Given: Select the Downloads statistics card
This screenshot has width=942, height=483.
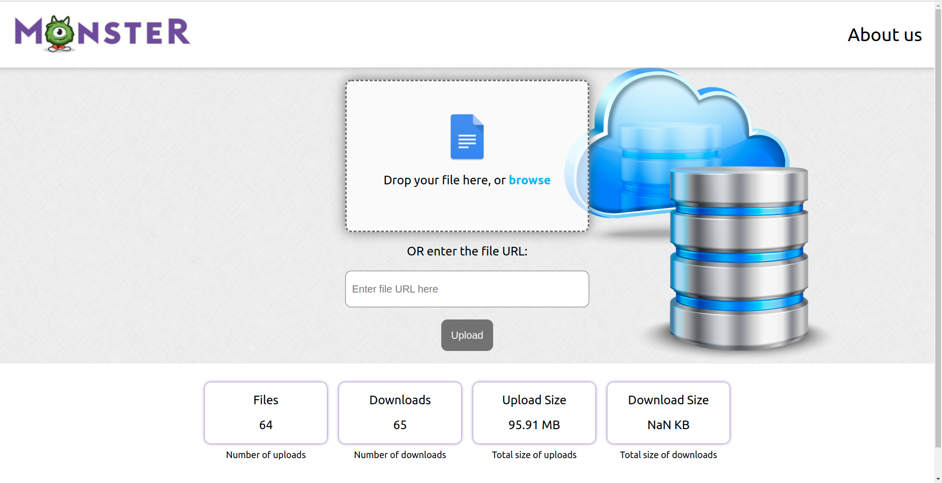Looking at the screenshot, I should click(400, 413).
